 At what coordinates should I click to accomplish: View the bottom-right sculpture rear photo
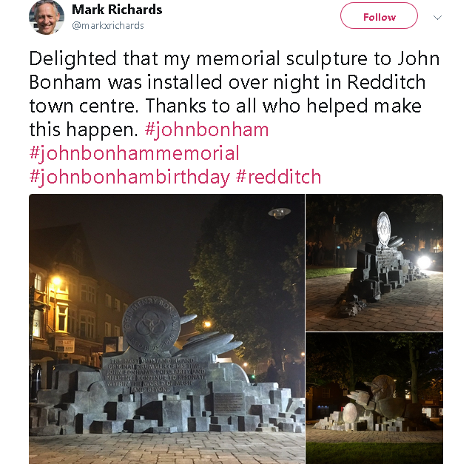pyautogui.click(x=374, y=398)
